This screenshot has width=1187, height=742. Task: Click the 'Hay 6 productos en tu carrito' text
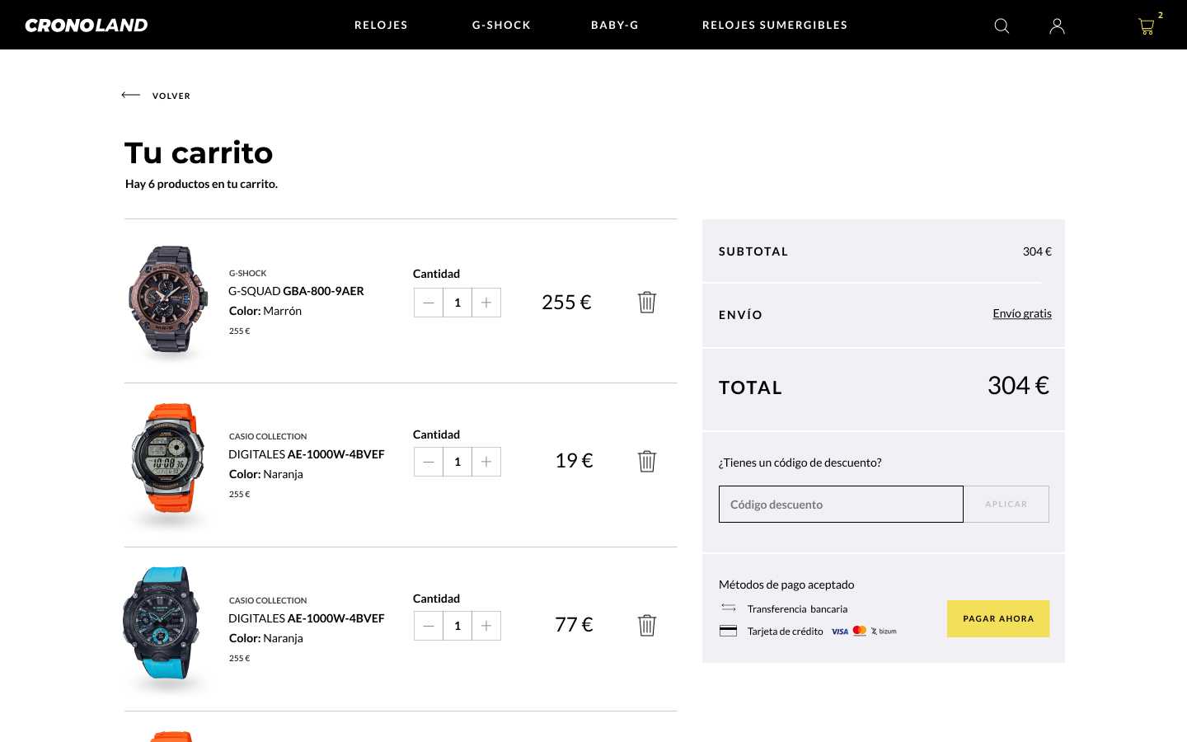[x=201, y=184]
